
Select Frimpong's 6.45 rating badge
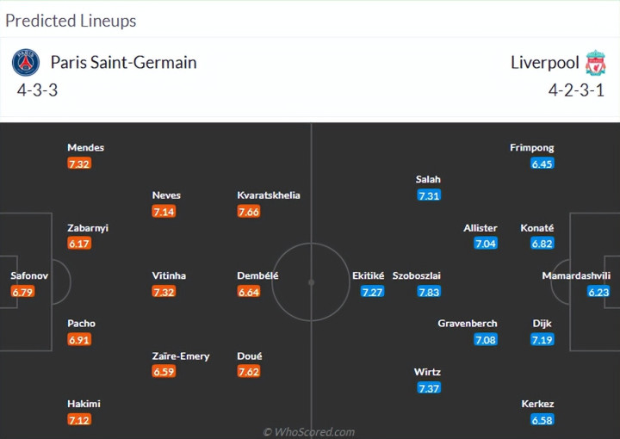542,164
